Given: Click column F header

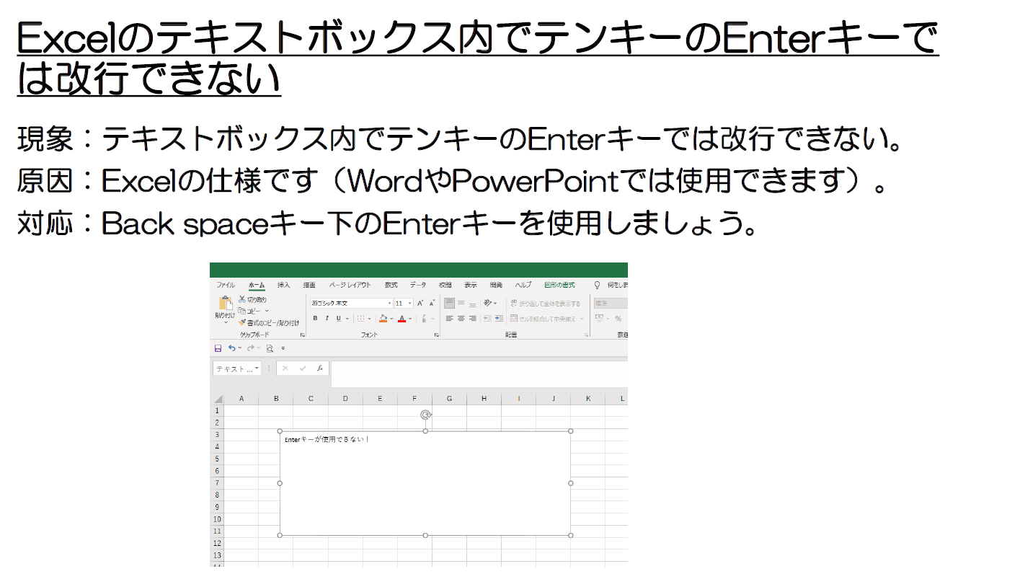Looking at the screenshot, I should click(x=414, y=399).
